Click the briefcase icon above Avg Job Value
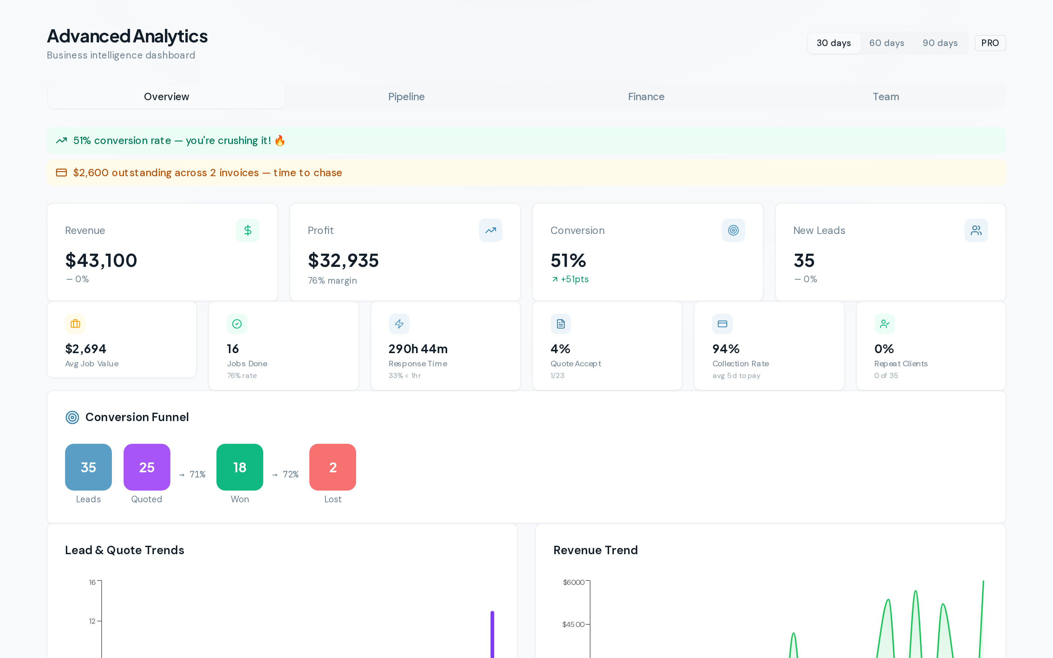Viewport: 1053px width, 658px height. [75, 324]
